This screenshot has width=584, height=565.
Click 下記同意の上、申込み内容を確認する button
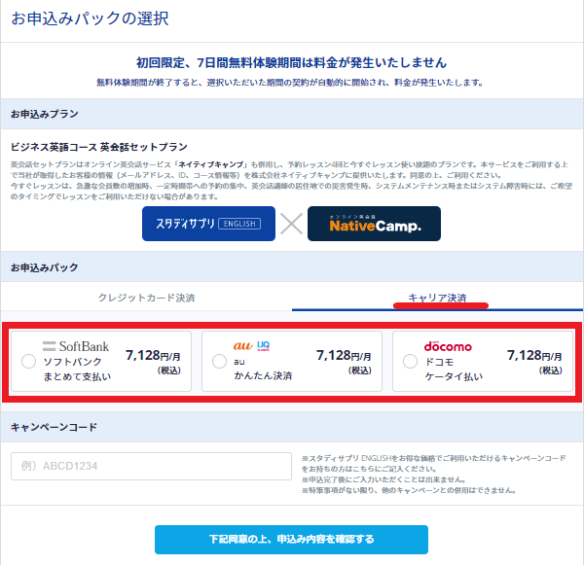point(291,540)
